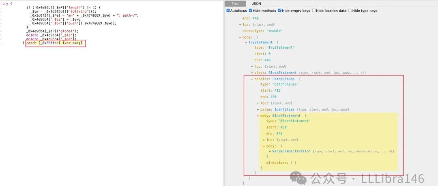The image size is (438, 186).
Task: Expand the loc node below end 440 in highlighted block
Action: point(264,140)
